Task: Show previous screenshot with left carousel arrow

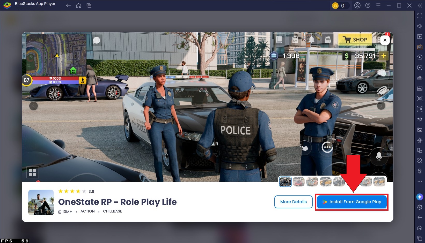Action: (x=34, y=106)
